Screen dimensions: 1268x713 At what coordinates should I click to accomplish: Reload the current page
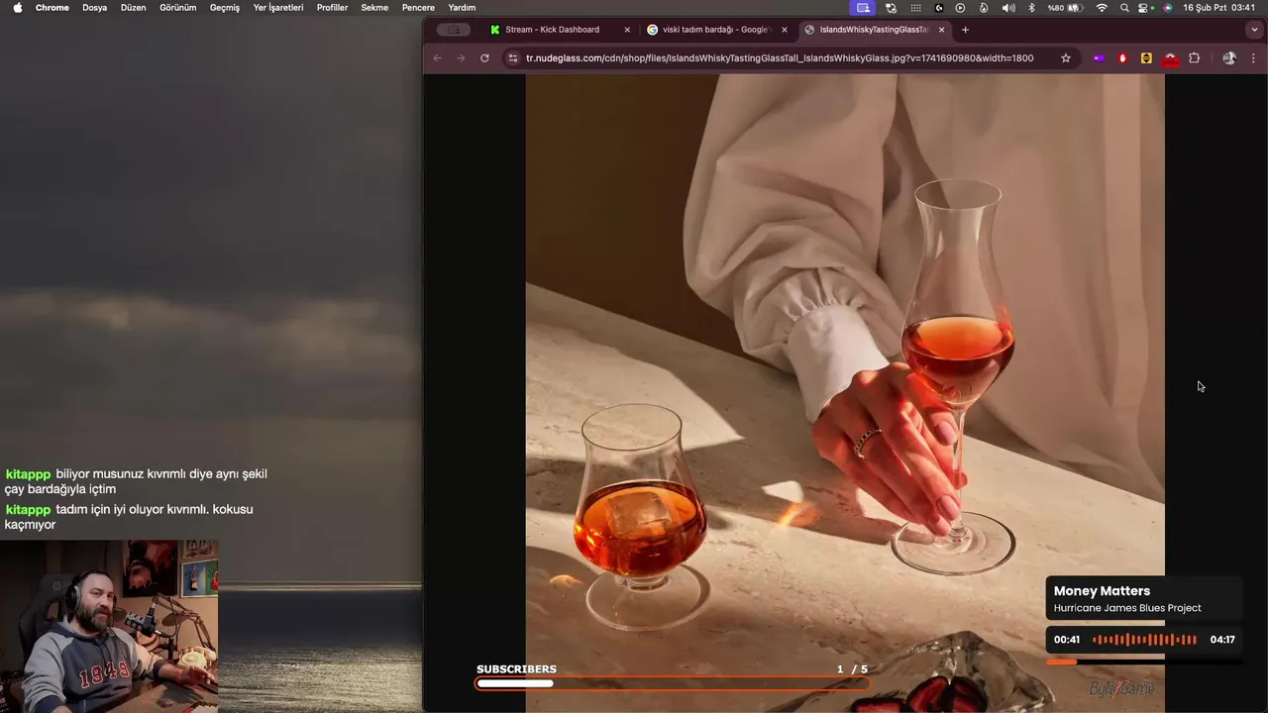484,58
